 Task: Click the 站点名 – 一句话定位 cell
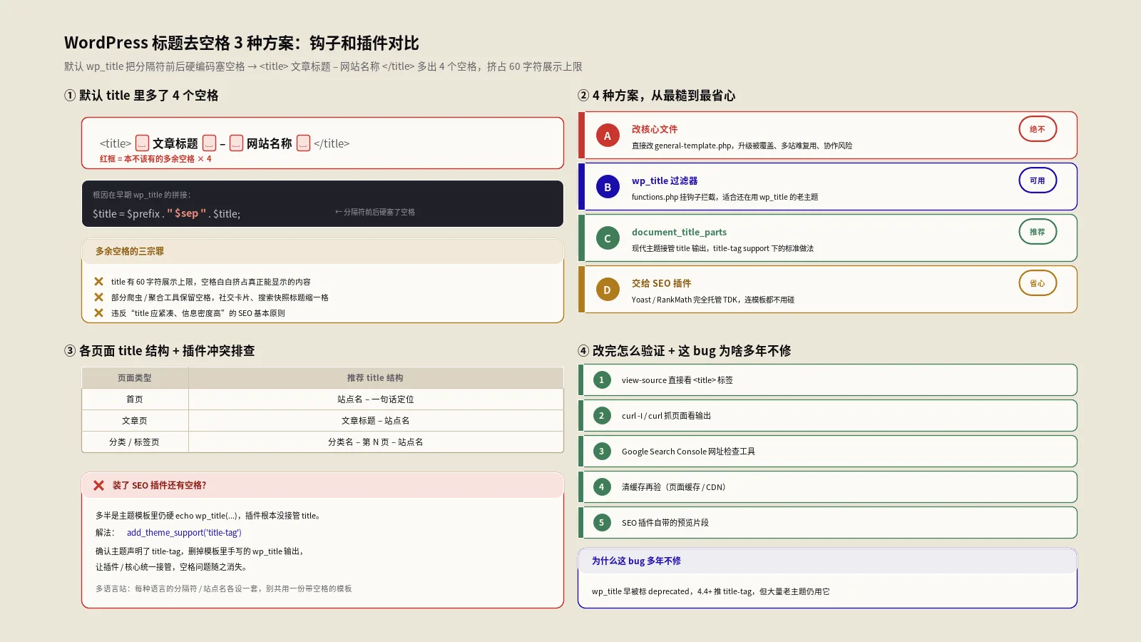pos(376,399)
